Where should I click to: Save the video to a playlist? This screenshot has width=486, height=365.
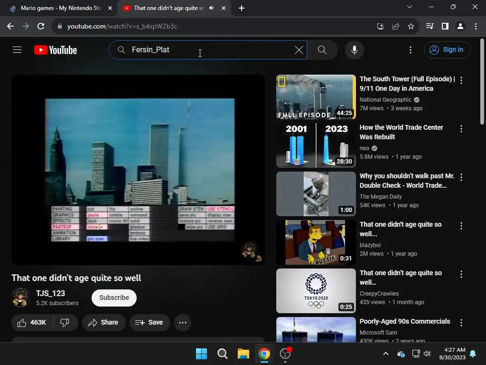[150, 323]
